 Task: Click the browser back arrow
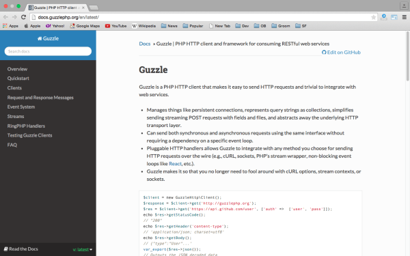tap(5, 17)
